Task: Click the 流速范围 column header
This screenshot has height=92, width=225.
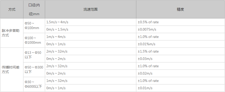Action: [x=90, y=9]
